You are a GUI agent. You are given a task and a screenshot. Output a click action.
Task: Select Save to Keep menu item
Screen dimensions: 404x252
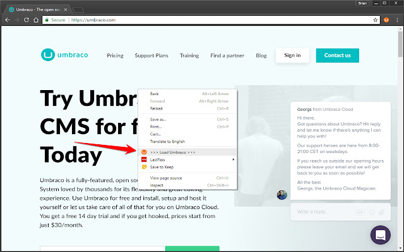187,167
